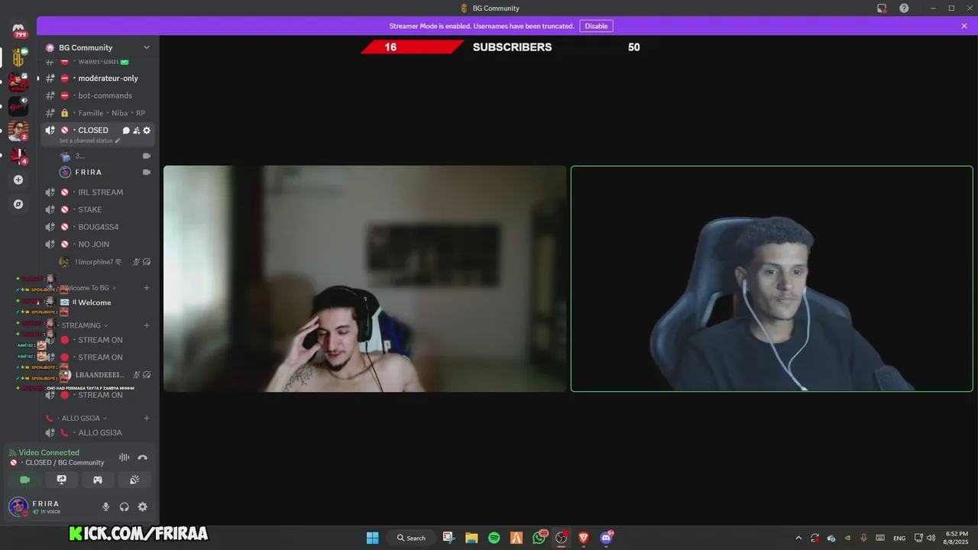The image size is (978, 550).
Task: Open Discord Help question mark icon
Action: (x=904, y=8)
